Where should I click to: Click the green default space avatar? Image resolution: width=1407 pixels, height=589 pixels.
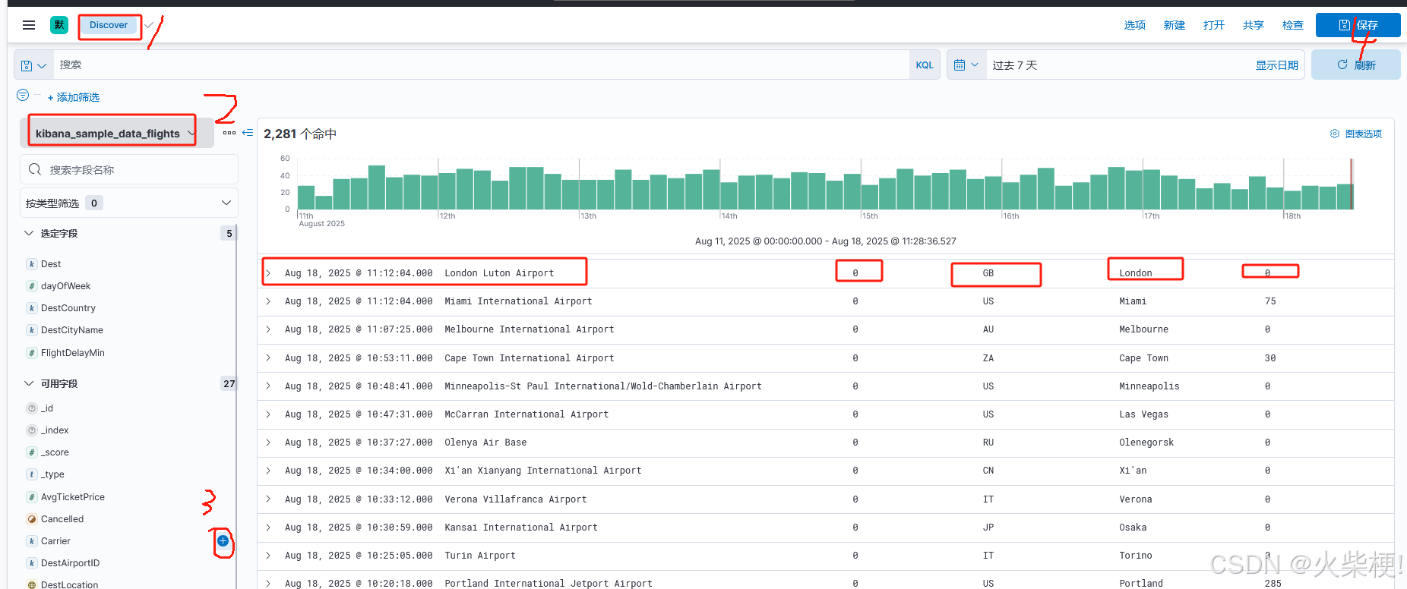[x=59, y=25]
